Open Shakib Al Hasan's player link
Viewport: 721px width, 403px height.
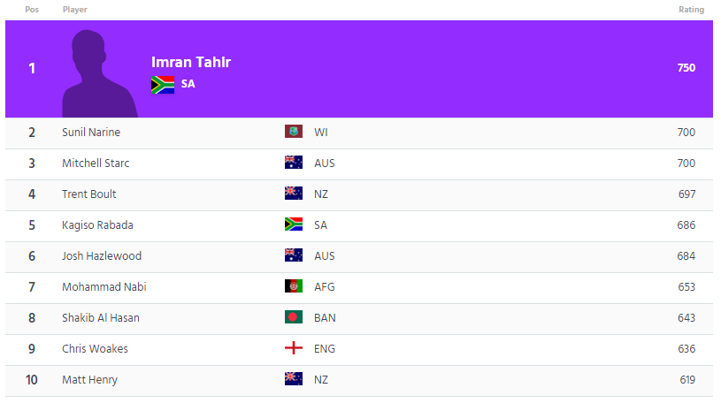click(x=101, y=318)
